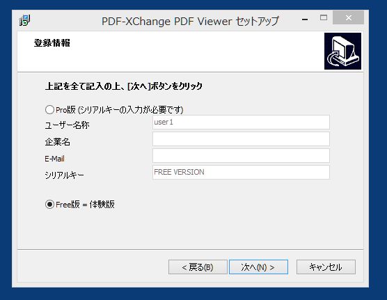Image resolution: width=387 pixels, height=300 pixels.
Task: Cancel setup with the キャンセル button
Action: (x=326, y=267)
